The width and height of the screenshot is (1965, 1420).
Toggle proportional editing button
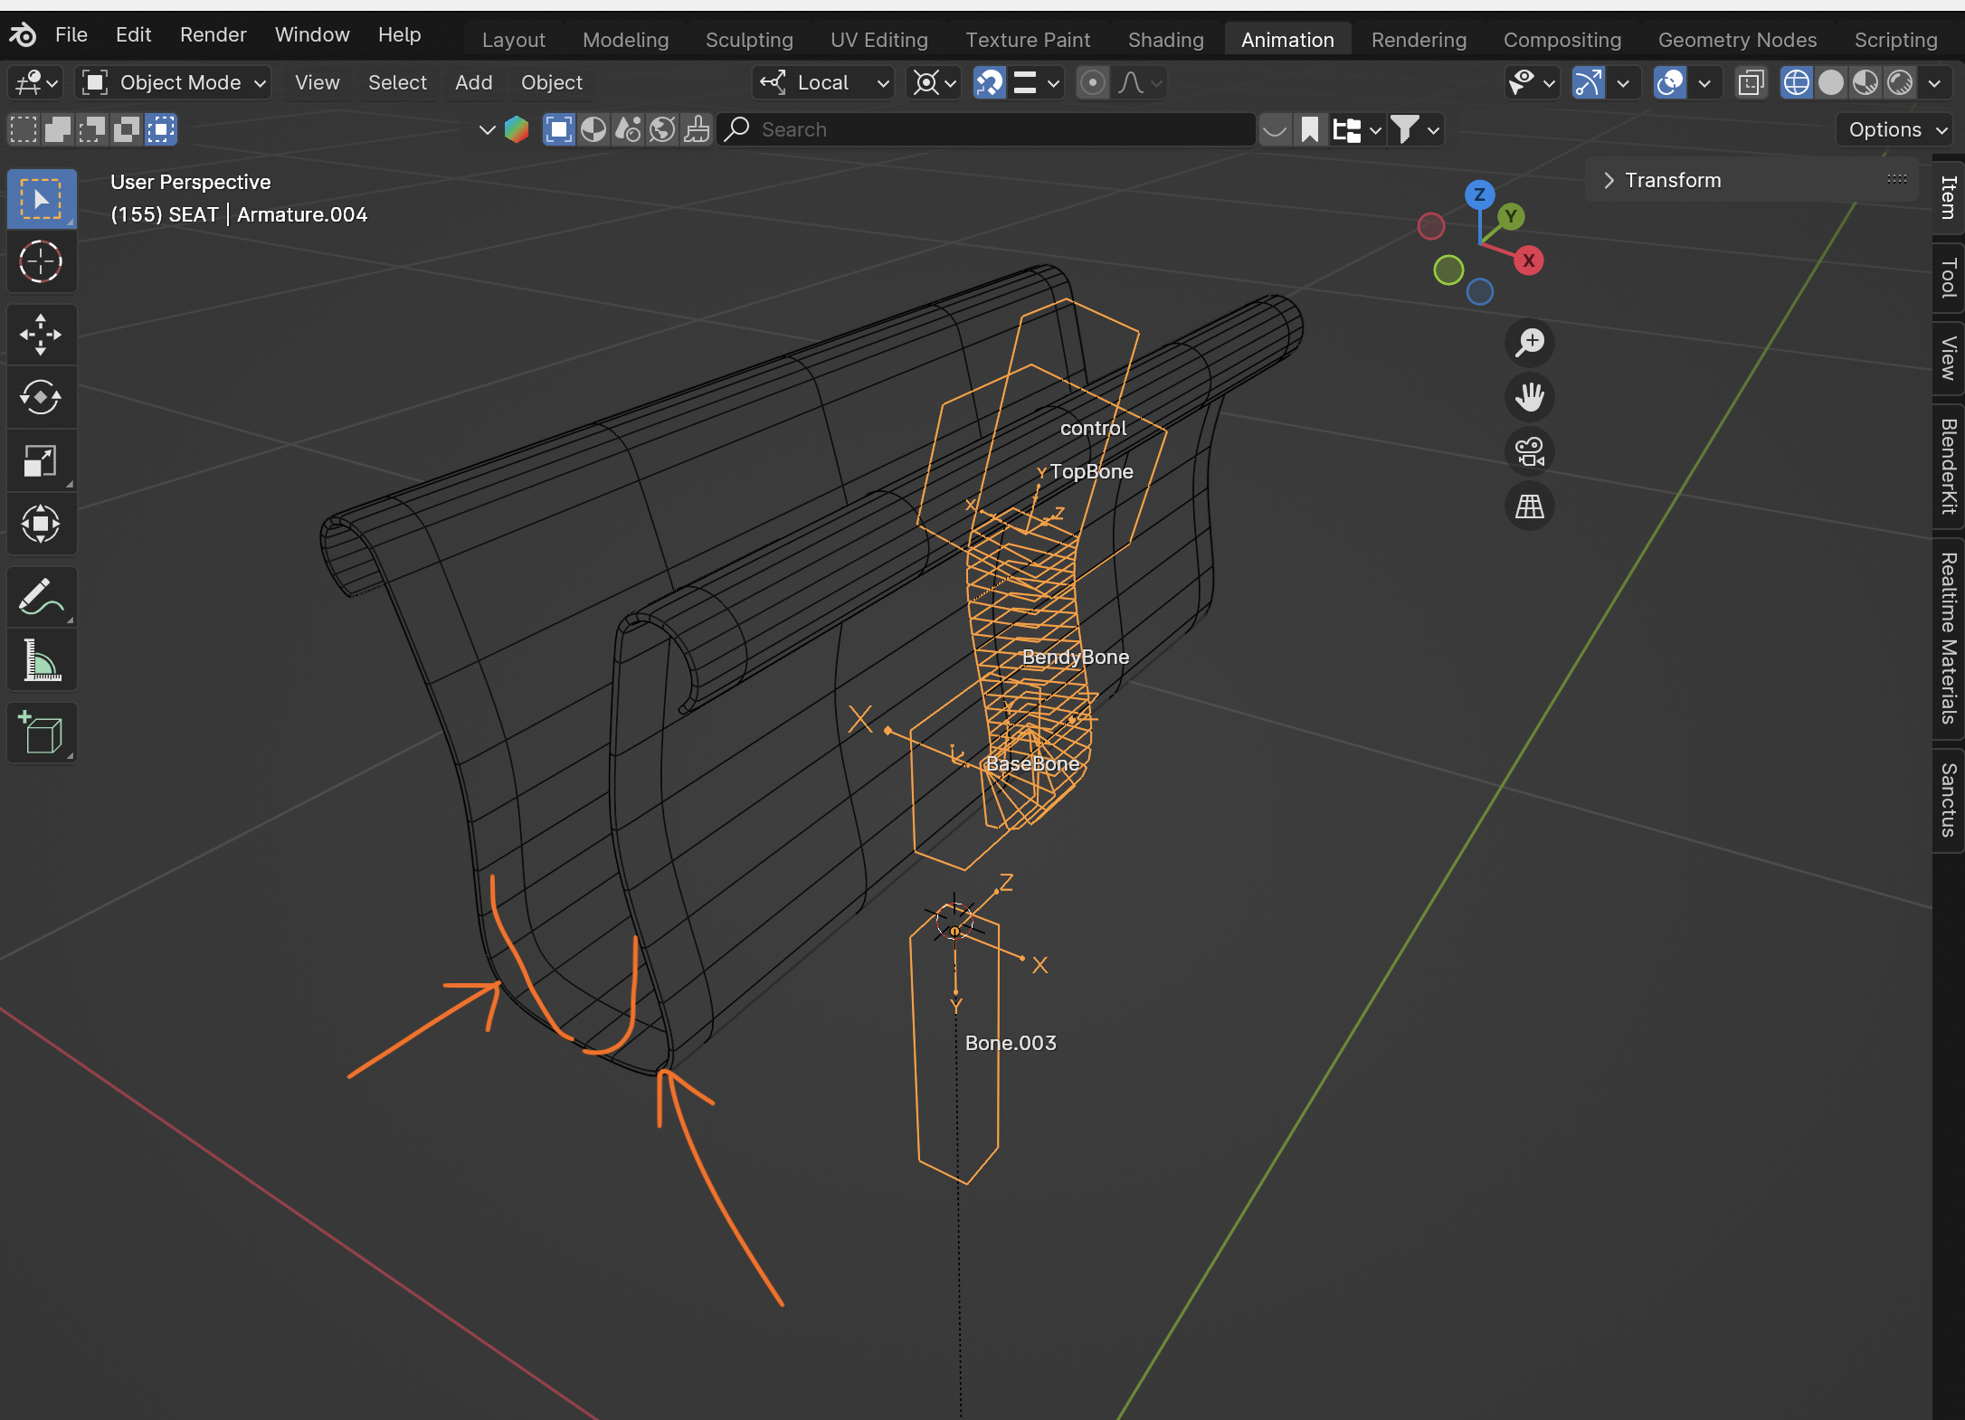pos(1093,82)
